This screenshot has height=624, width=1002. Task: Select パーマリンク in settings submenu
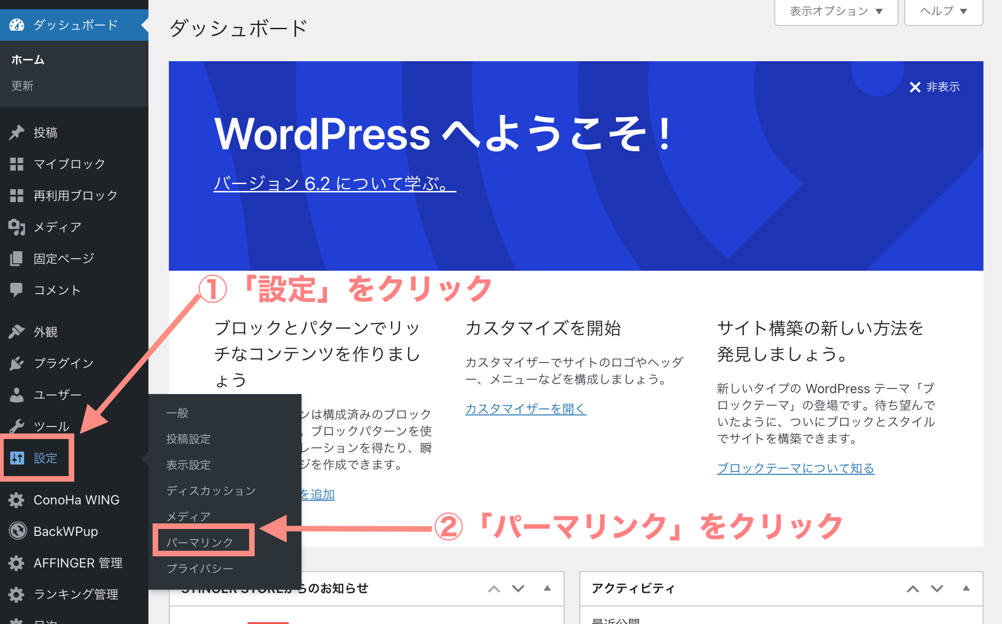[x=199, y=542]
